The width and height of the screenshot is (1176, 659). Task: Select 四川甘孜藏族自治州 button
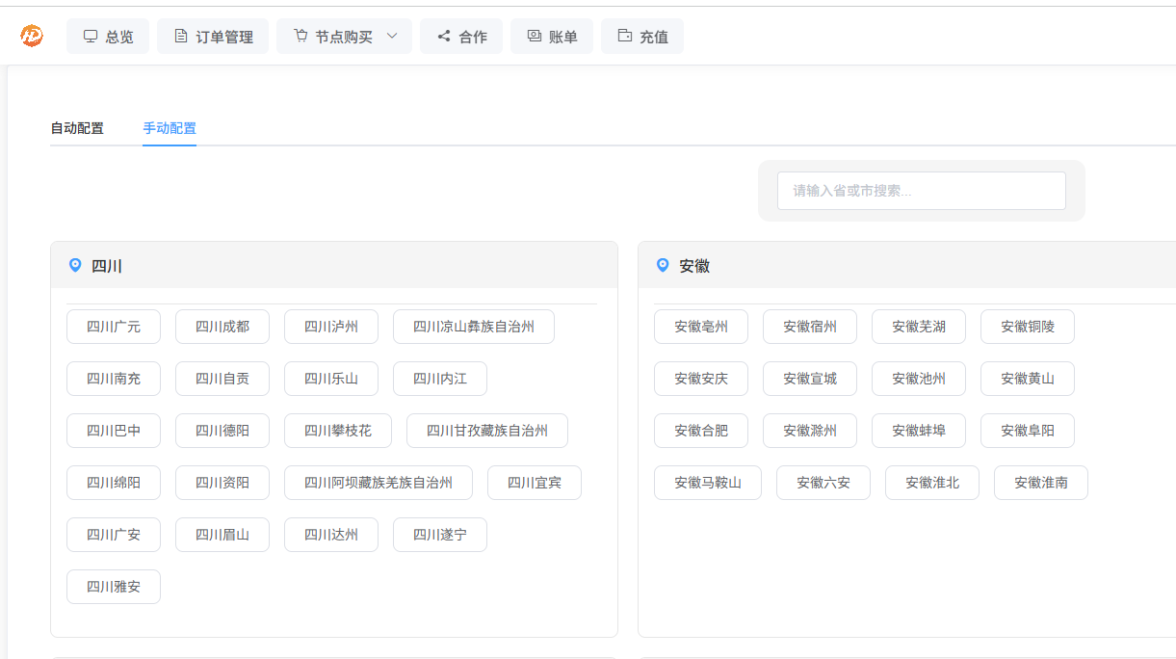(x=487, y=431)
